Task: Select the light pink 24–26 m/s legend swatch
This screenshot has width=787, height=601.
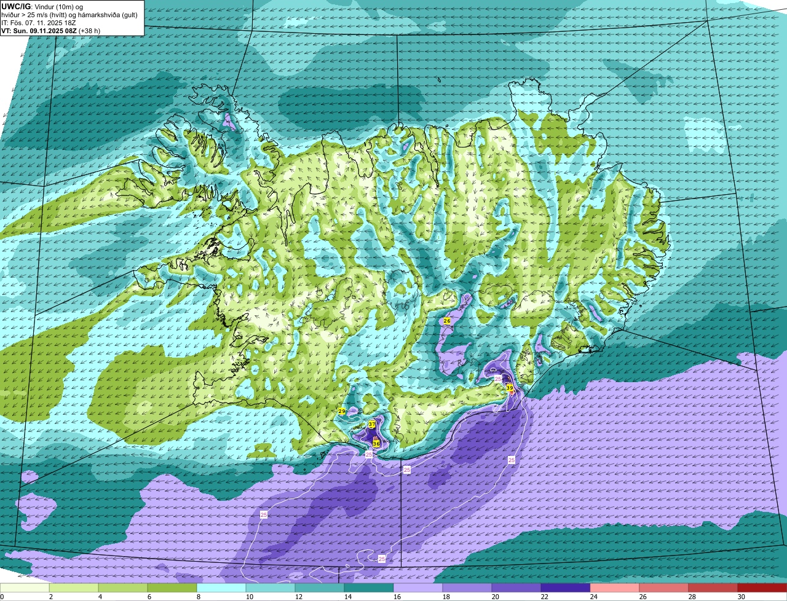Action: pos(615,587)
